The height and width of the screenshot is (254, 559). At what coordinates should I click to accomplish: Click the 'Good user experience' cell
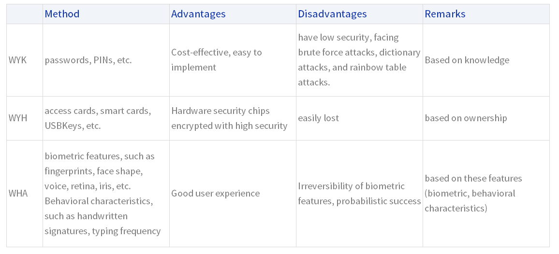coord(233,194)
